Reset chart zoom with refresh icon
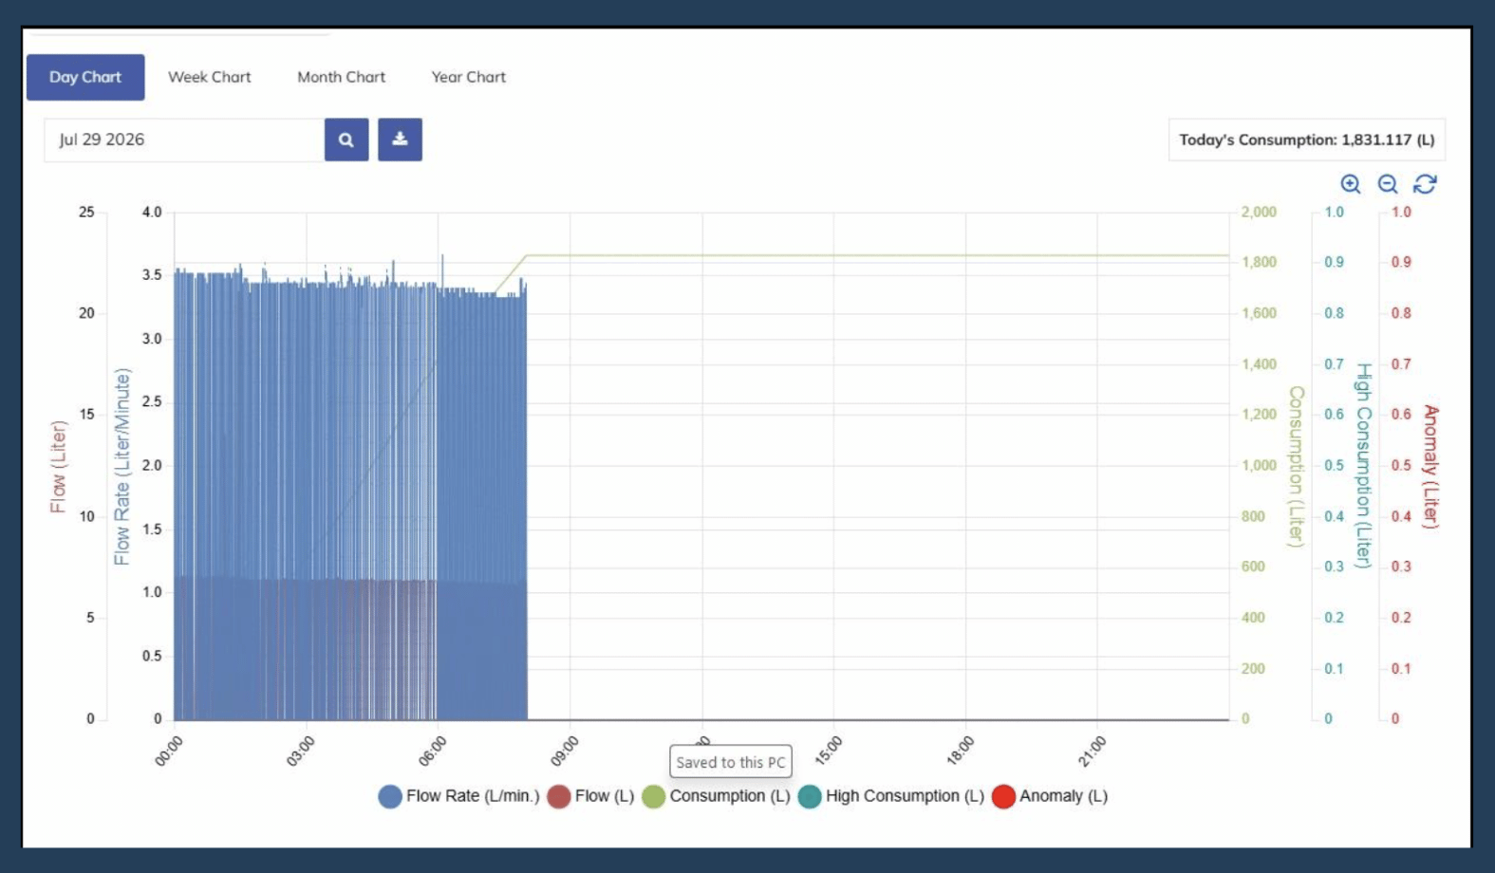Image resolution: width=1495 pixels, height=873 pixels. click(1425, 184)
